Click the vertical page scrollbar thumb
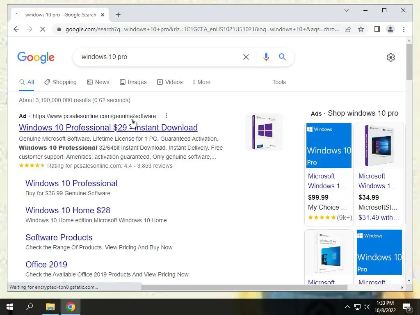Image resolution: width=420 pixels, height=315 pixels. (x=409, y=62)
